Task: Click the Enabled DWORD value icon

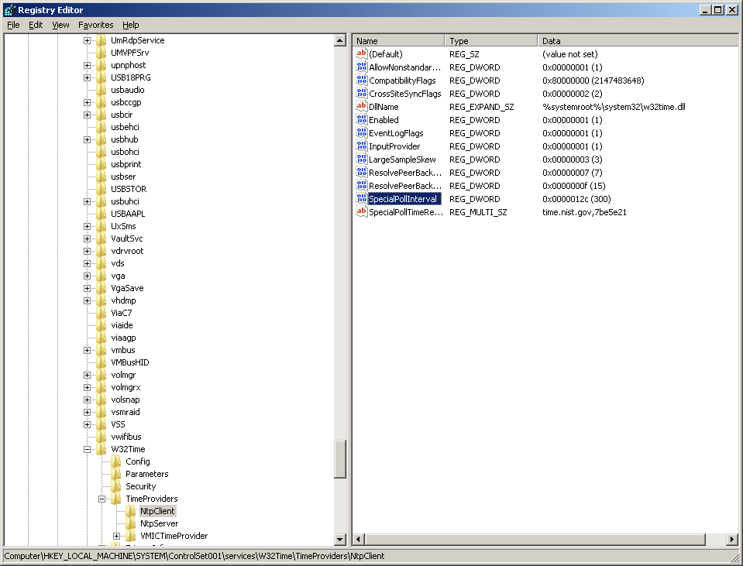Action: pyautogui.click(x=362, y=120)
